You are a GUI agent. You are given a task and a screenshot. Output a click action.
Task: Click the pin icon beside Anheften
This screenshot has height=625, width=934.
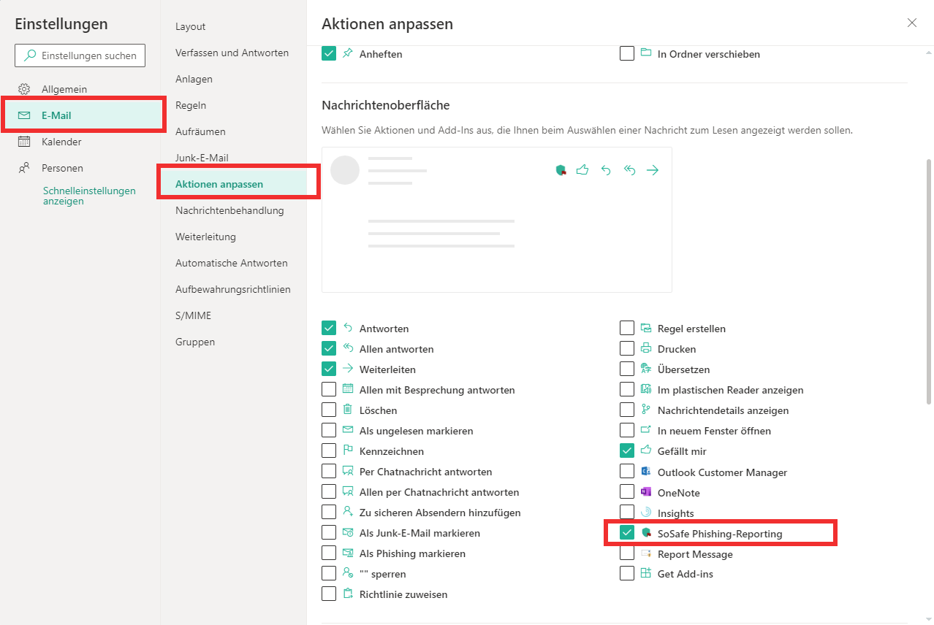click(348, 53)
